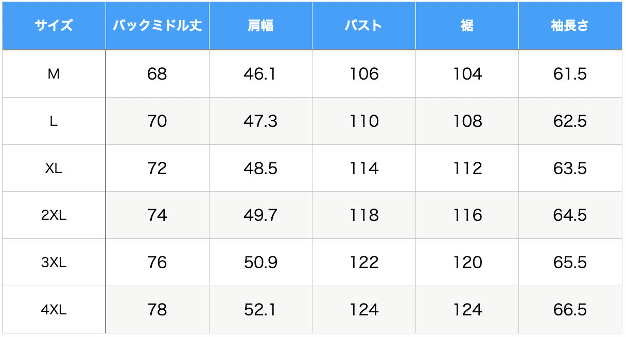Screen dimensions: 626x337
Task: Select the 4XL row label
Action: [54, 310]
